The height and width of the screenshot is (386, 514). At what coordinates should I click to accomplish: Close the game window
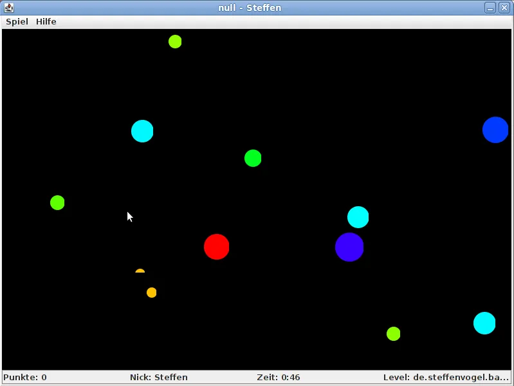(504, 8)
